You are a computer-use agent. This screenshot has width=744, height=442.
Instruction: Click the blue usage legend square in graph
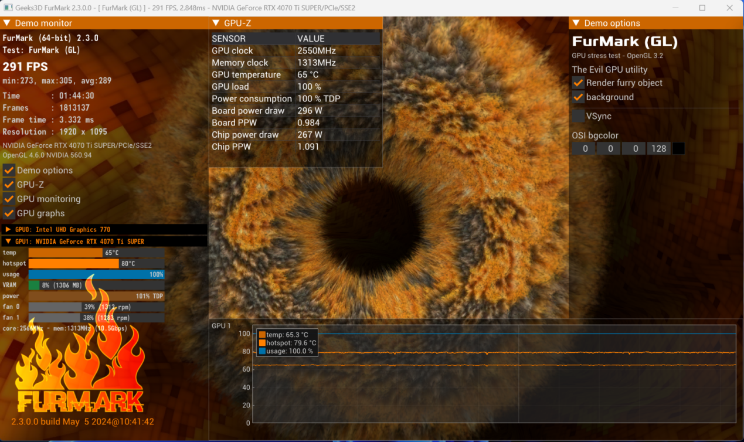pos(261,351)
